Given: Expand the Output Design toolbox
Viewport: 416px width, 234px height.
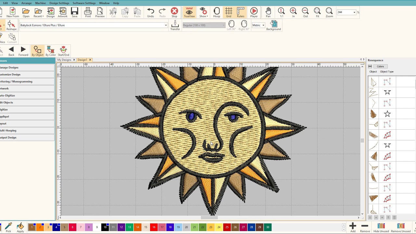Looking at the screenshot, I should [x=27, y=137].
